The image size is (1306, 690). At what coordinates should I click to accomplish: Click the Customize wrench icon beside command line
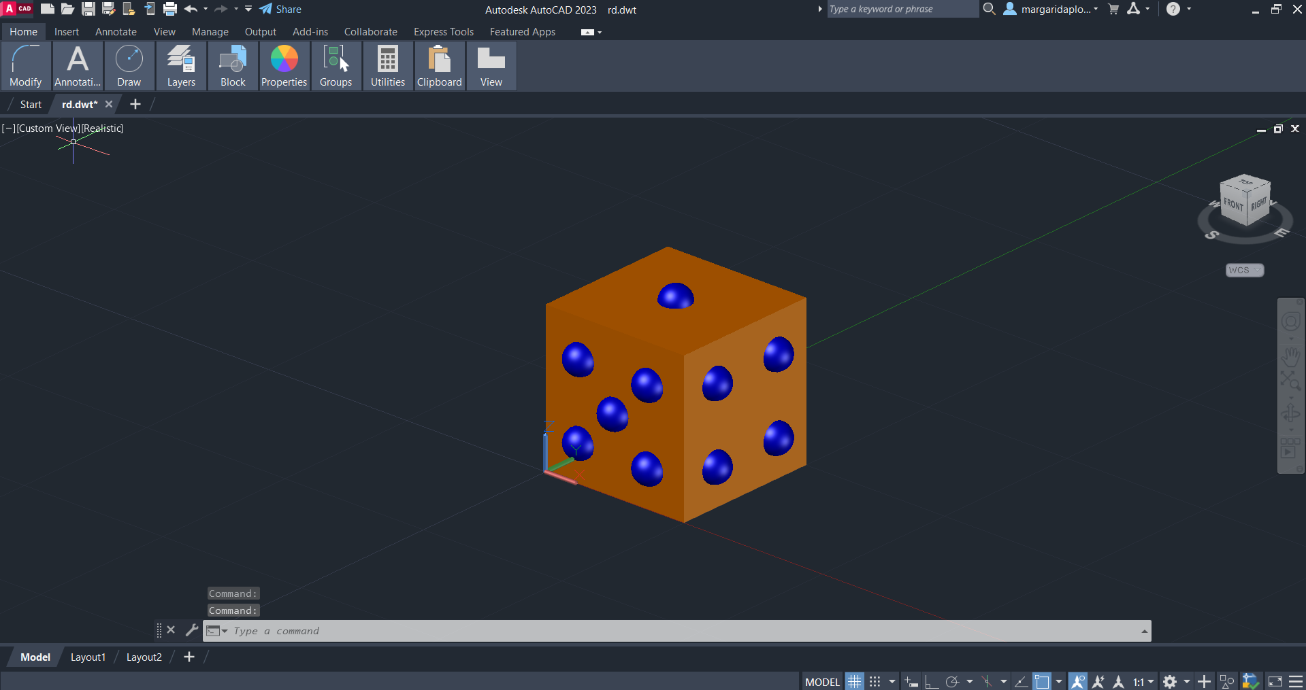point(192,630)
